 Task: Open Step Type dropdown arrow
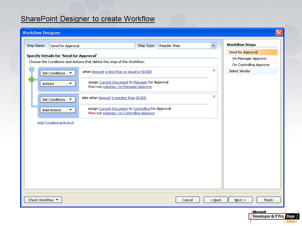point(213,46)
